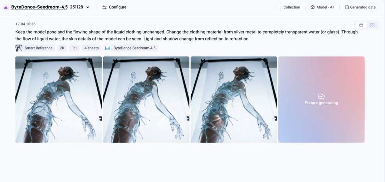Select the 1:1 aspect ratio tag
This screenshot has width=385, height=182.
point(74,48)
